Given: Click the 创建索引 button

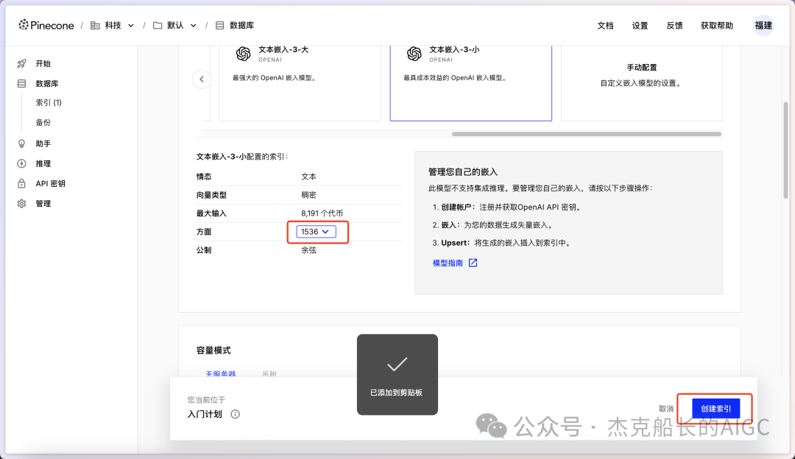Looking at the screenshot, I should click(x=715, y=408).
